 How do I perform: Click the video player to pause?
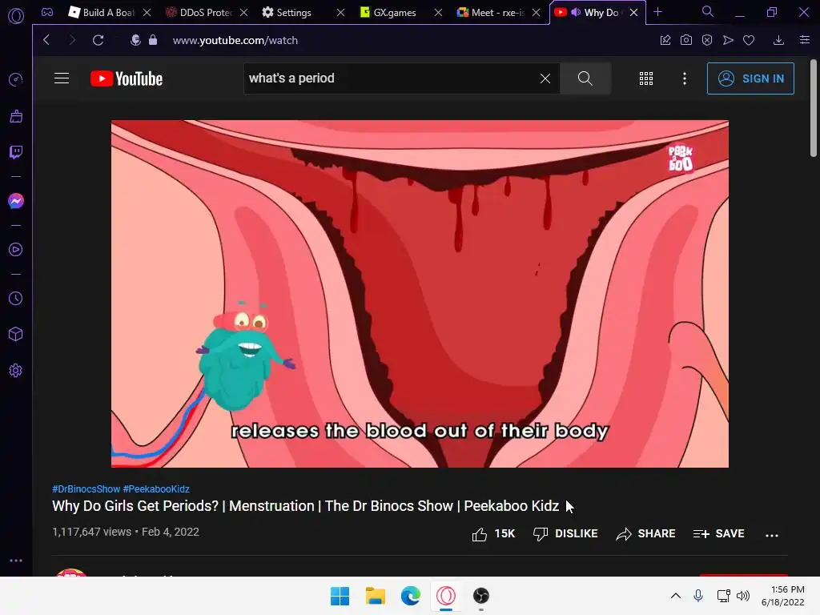coord(420,294)
